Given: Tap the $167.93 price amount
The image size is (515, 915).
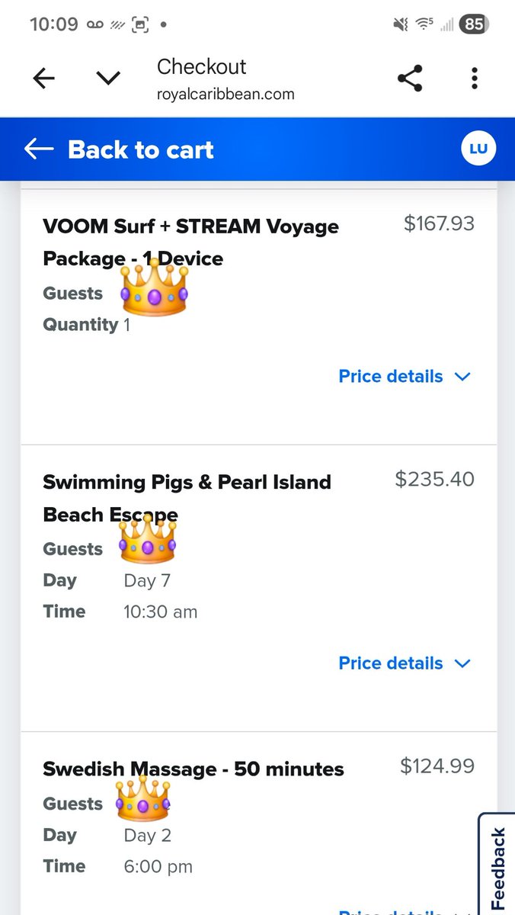Looking at the screenshot, I should (x=439, y=223).
